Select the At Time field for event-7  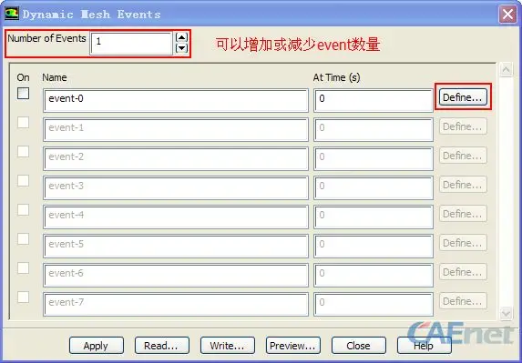pyautogui.click(x=374, y=304)
